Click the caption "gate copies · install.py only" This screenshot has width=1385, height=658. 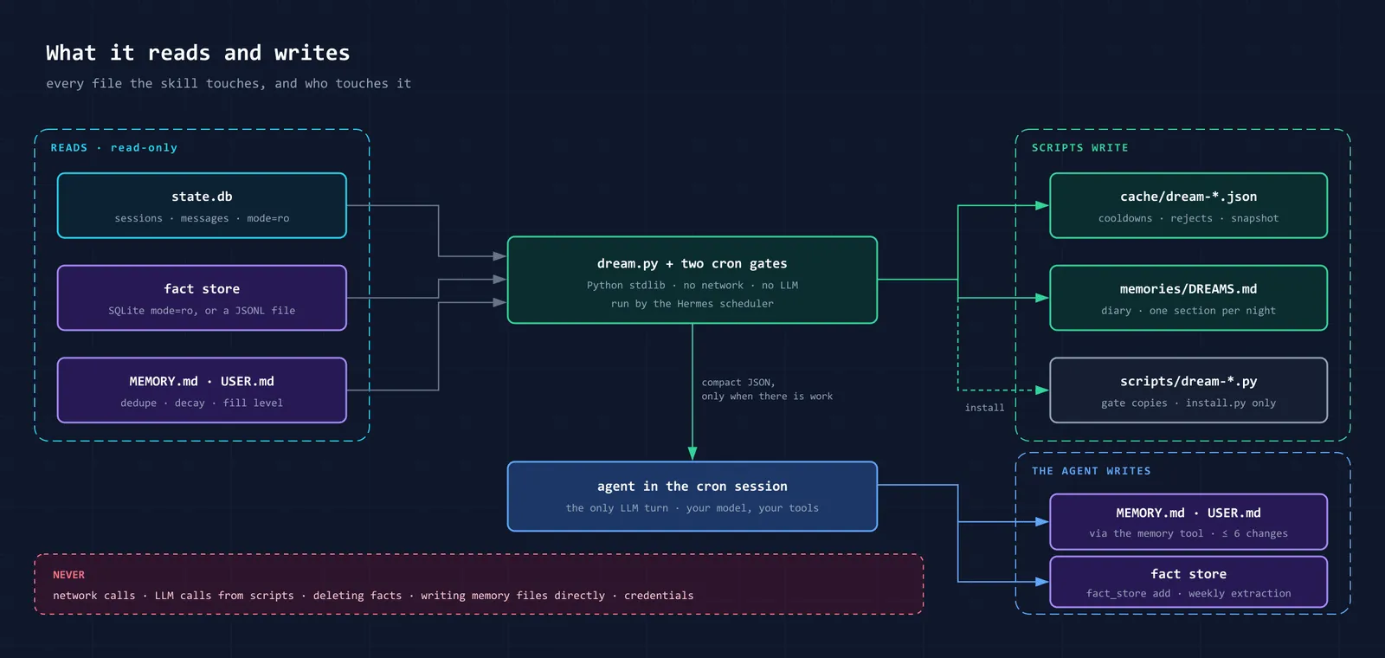click(1189, 403)
